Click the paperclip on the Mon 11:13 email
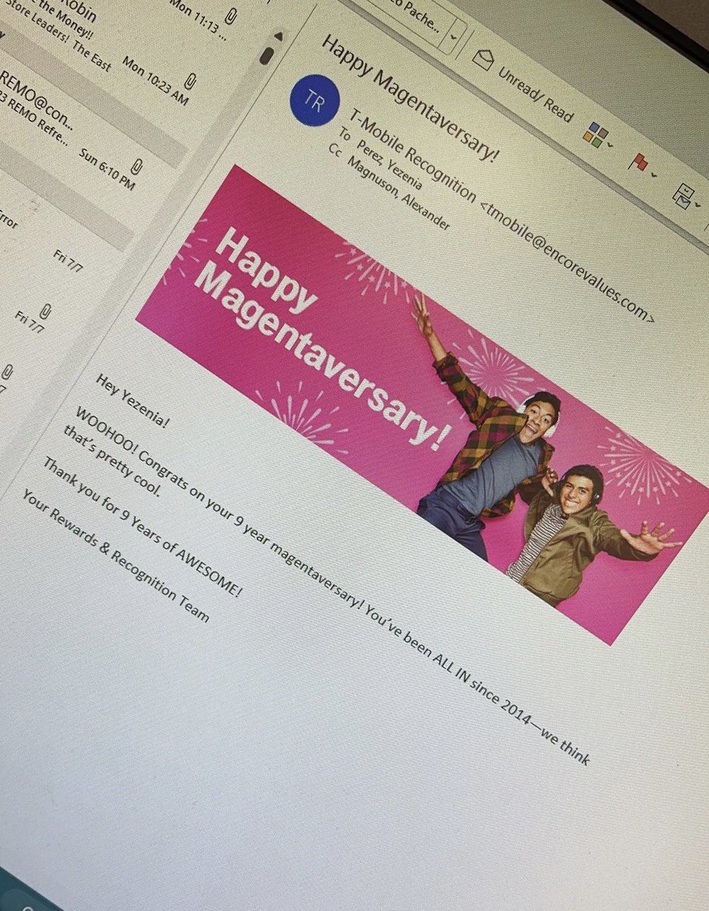This screenshot has width=709, height=911. pos(229,16)
